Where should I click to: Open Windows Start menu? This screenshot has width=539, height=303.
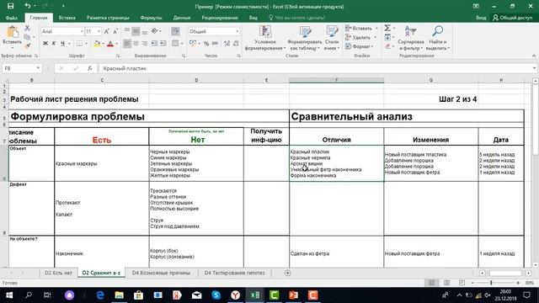(9, 295)
